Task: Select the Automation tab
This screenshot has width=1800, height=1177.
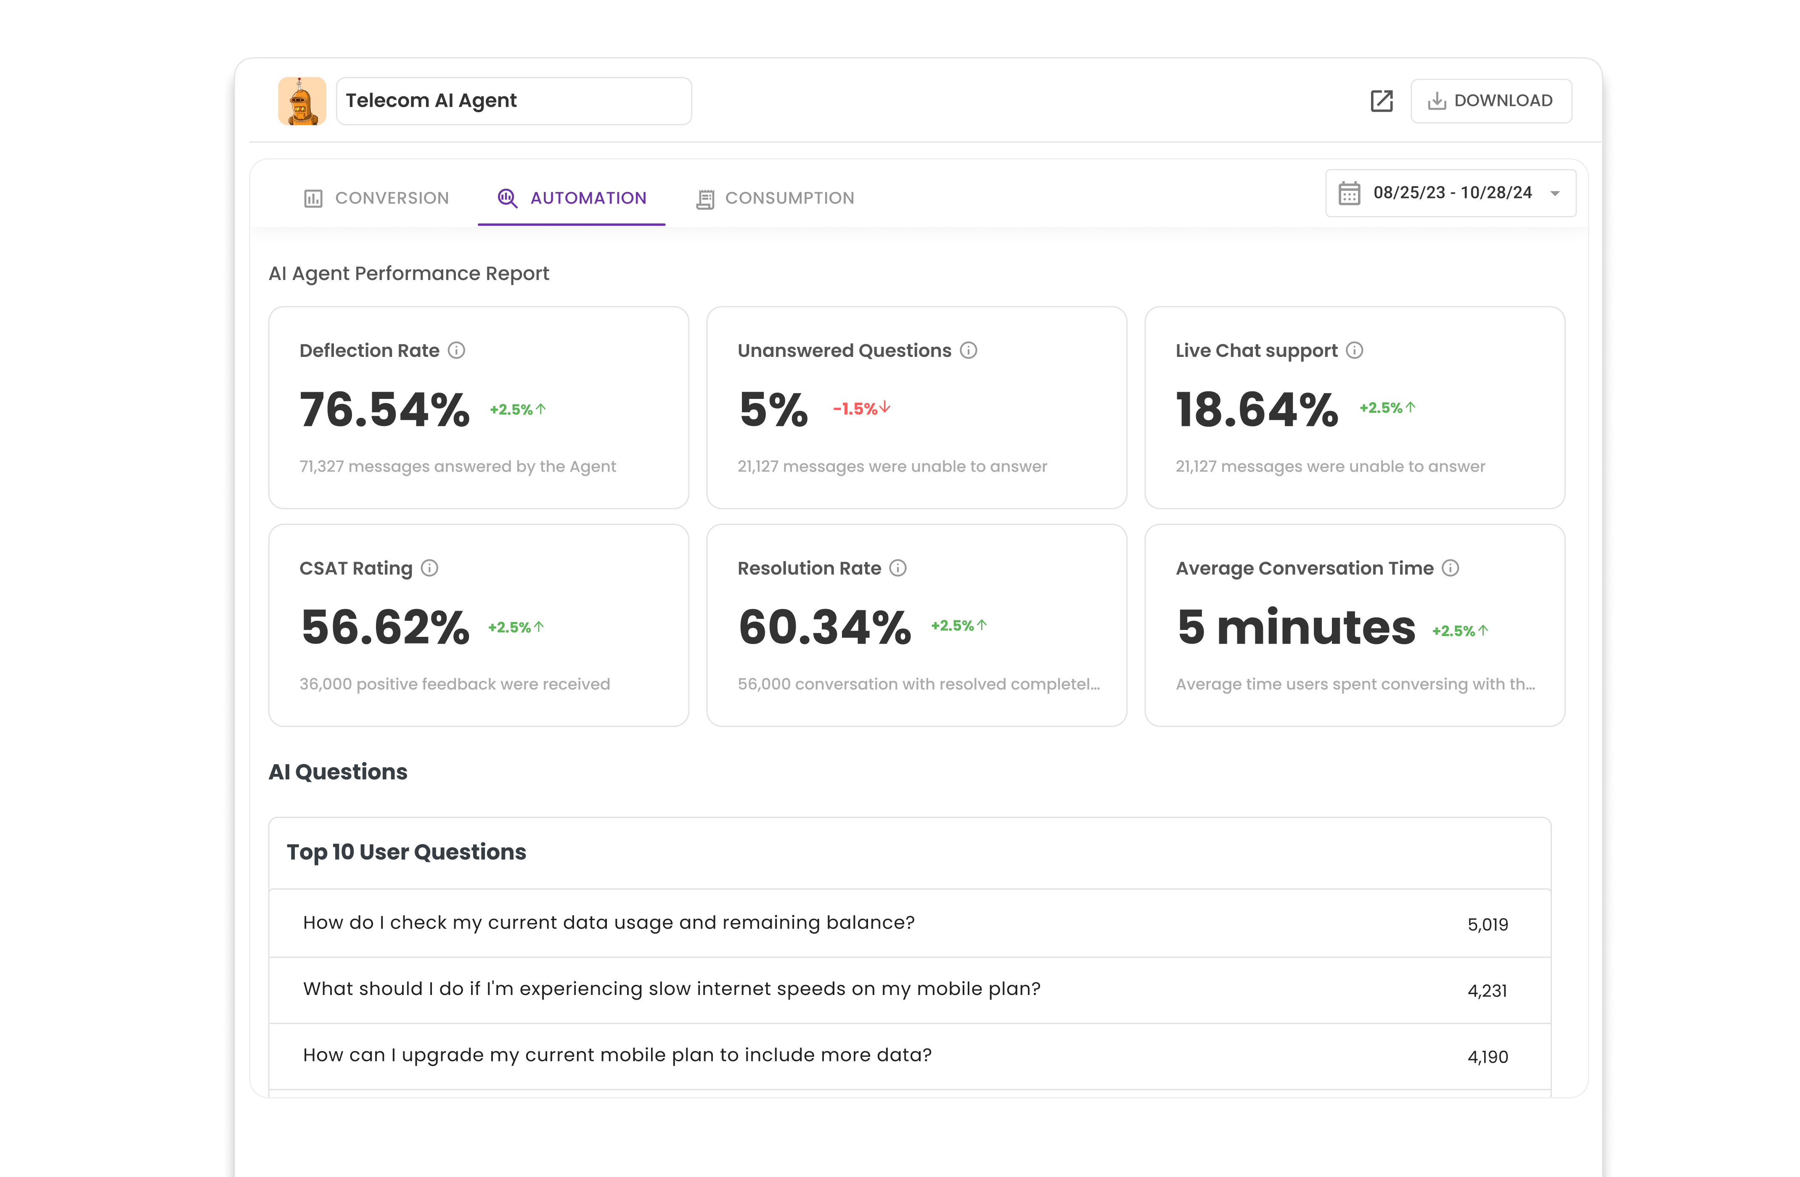Action: (x=572, y=198)
